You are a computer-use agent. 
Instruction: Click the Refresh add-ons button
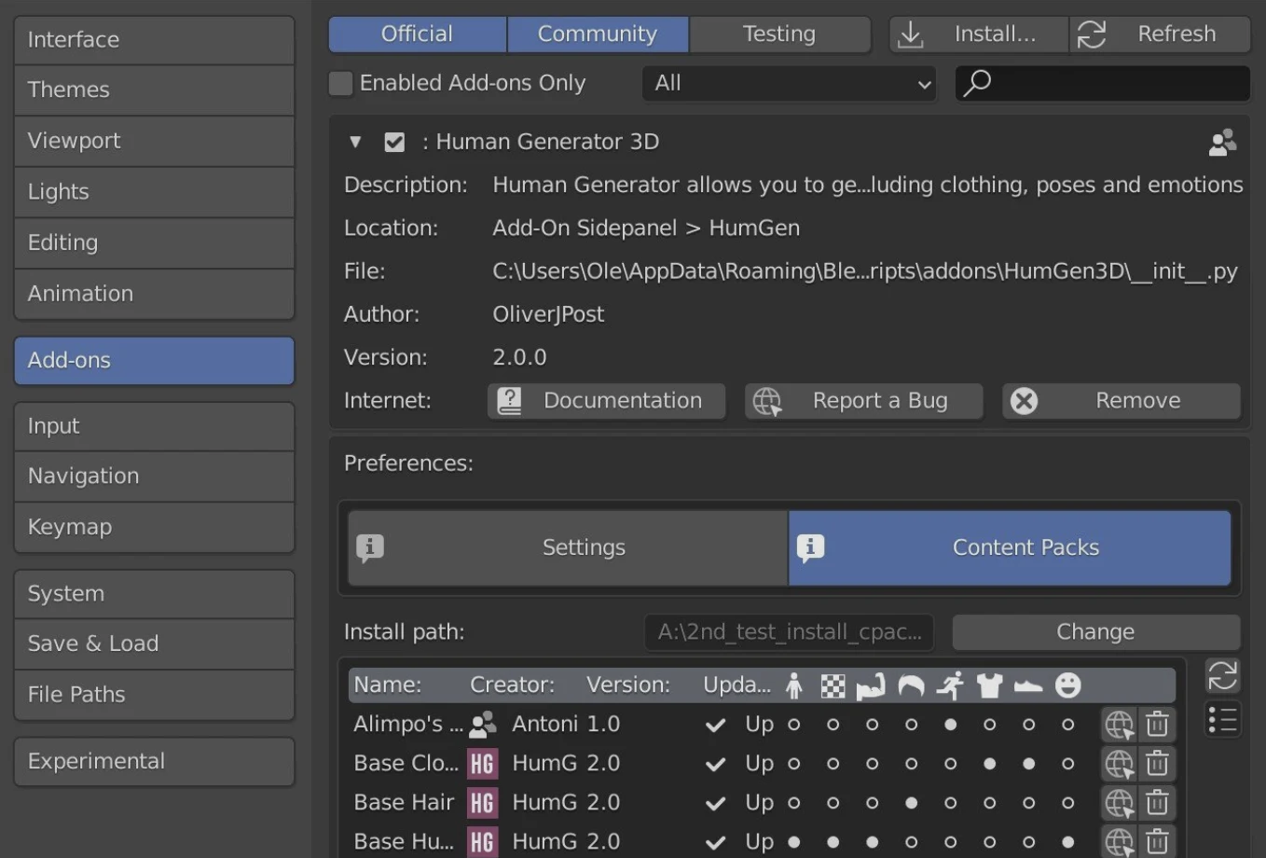[x=1160, y=35]
